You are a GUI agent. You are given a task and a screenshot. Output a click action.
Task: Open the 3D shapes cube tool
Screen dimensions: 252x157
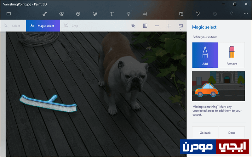click(x=78, y=14)
